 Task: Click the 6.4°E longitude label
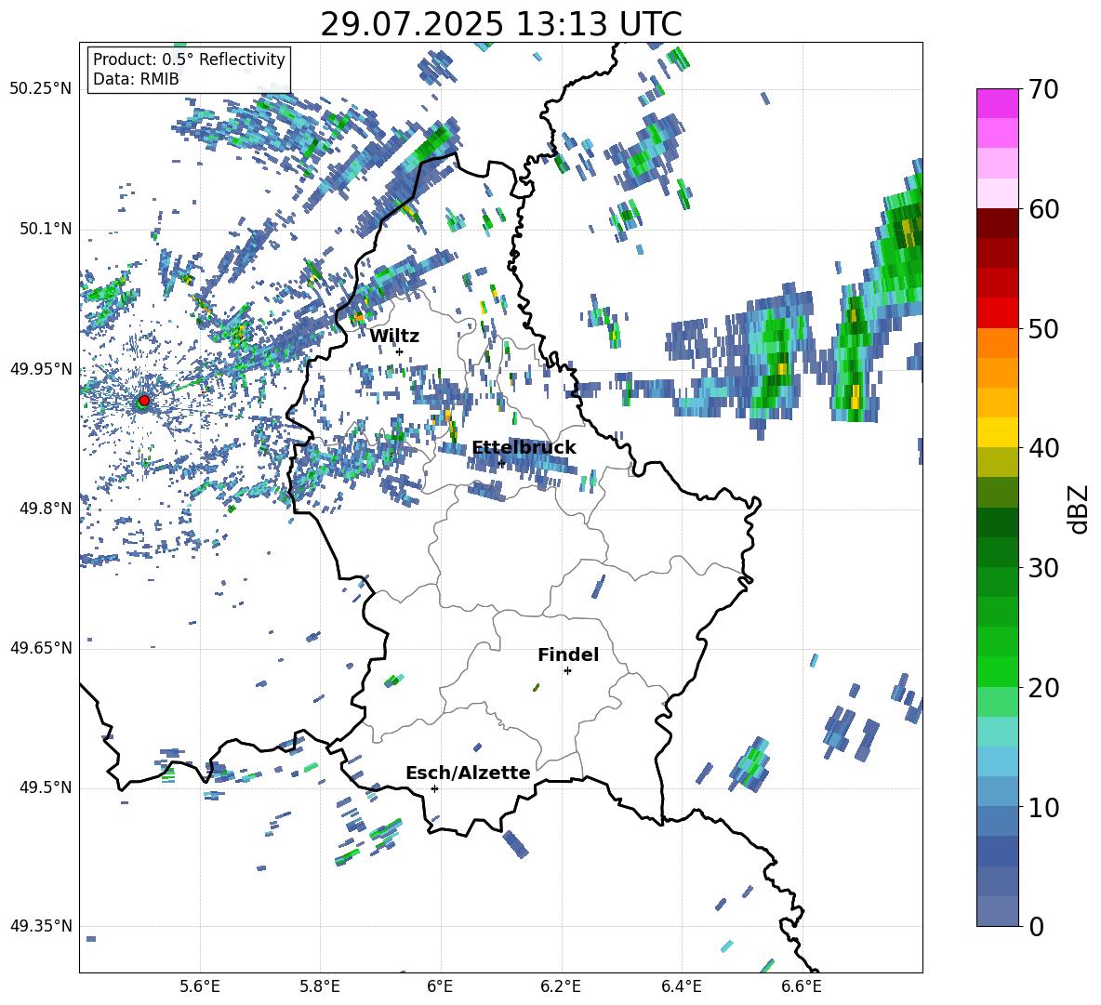click(681, 986)
